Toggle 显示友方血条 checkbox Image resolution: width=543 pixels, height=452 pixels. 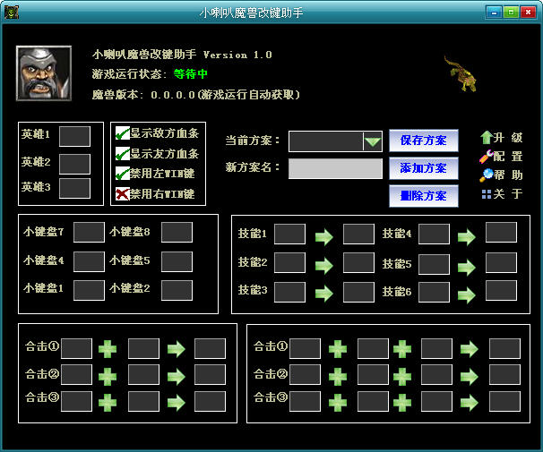point(122,154)
